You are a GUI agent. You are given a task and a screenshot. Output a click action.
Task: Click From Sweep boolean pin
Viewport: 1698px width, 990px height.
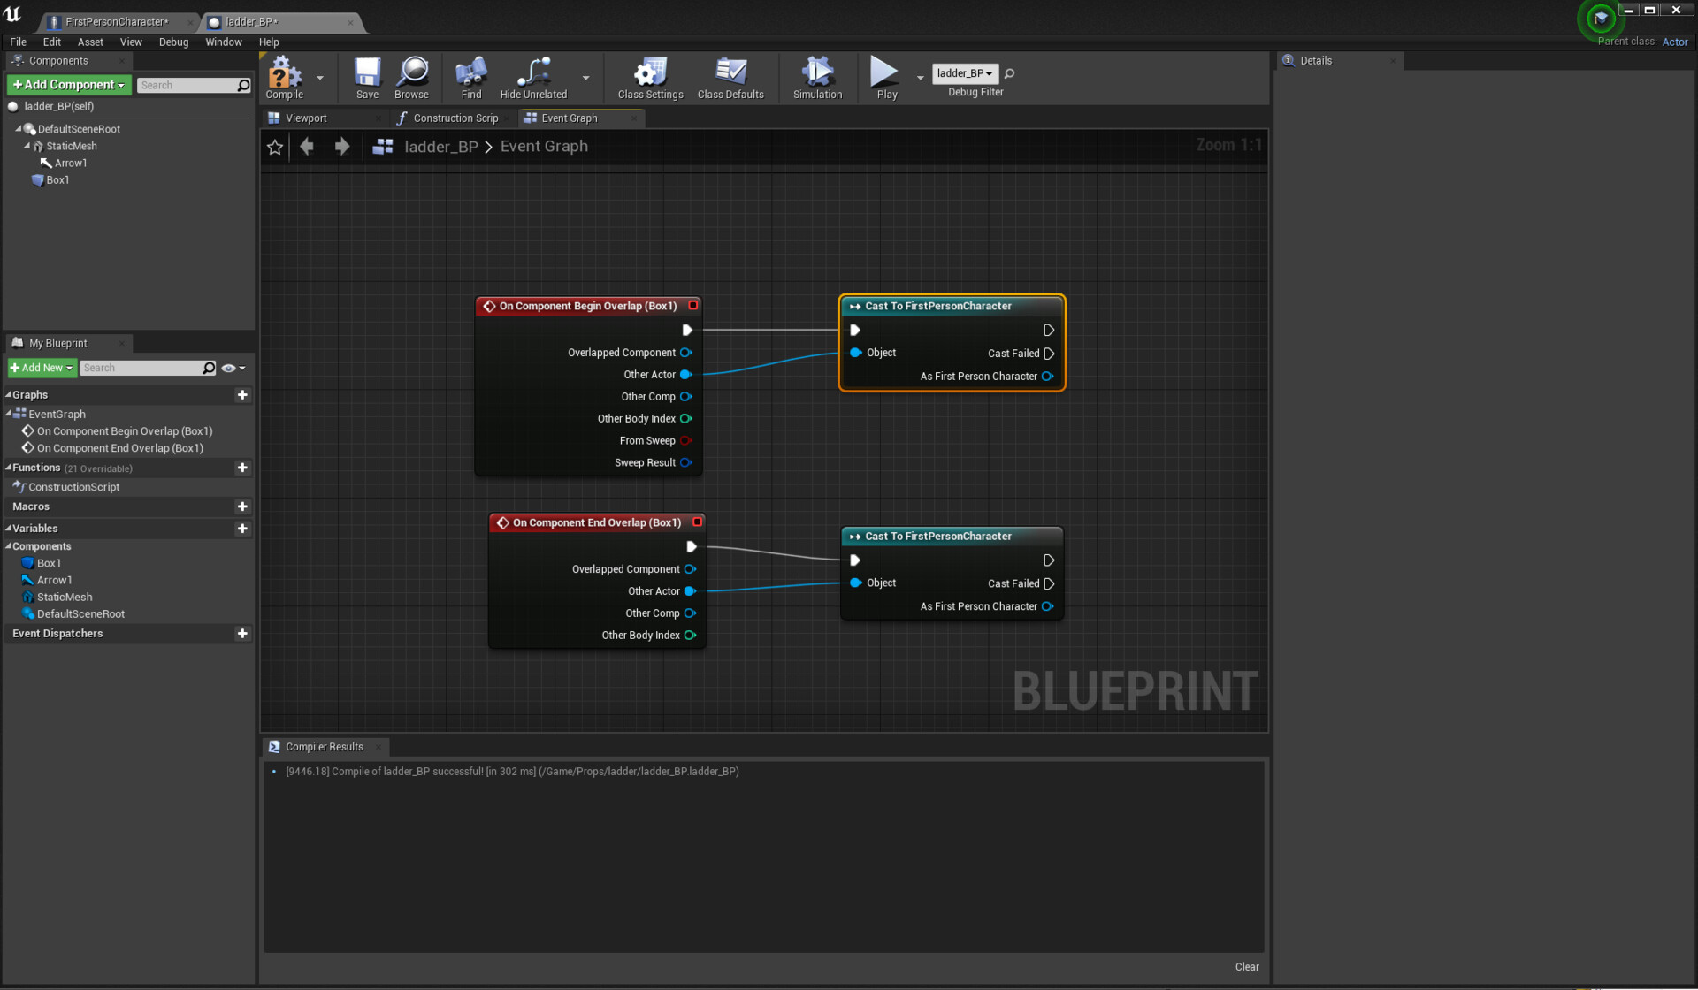coord(685,441)
